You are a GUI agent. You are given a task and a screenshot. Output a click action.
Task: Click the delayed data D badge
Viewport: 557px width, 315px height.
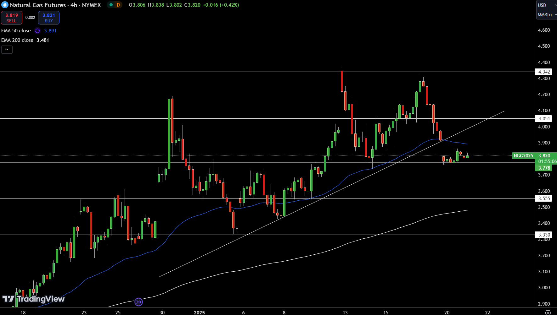pyautogui.click(x=118, y=5)
